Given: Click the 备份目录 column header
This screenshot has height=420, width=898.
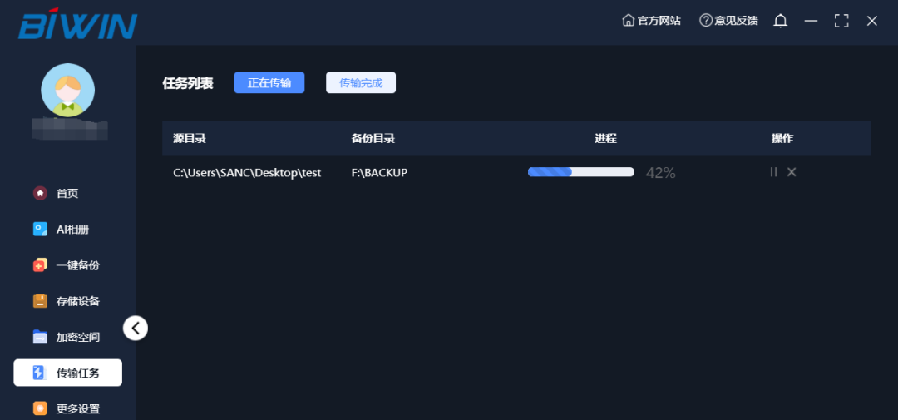Looking at the screenshot, I should pos(373,138).
